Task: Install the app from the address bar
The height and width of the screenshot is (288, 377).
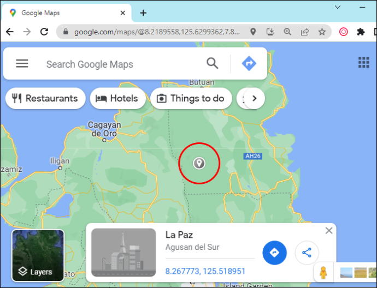Action: tap(270, 32)
